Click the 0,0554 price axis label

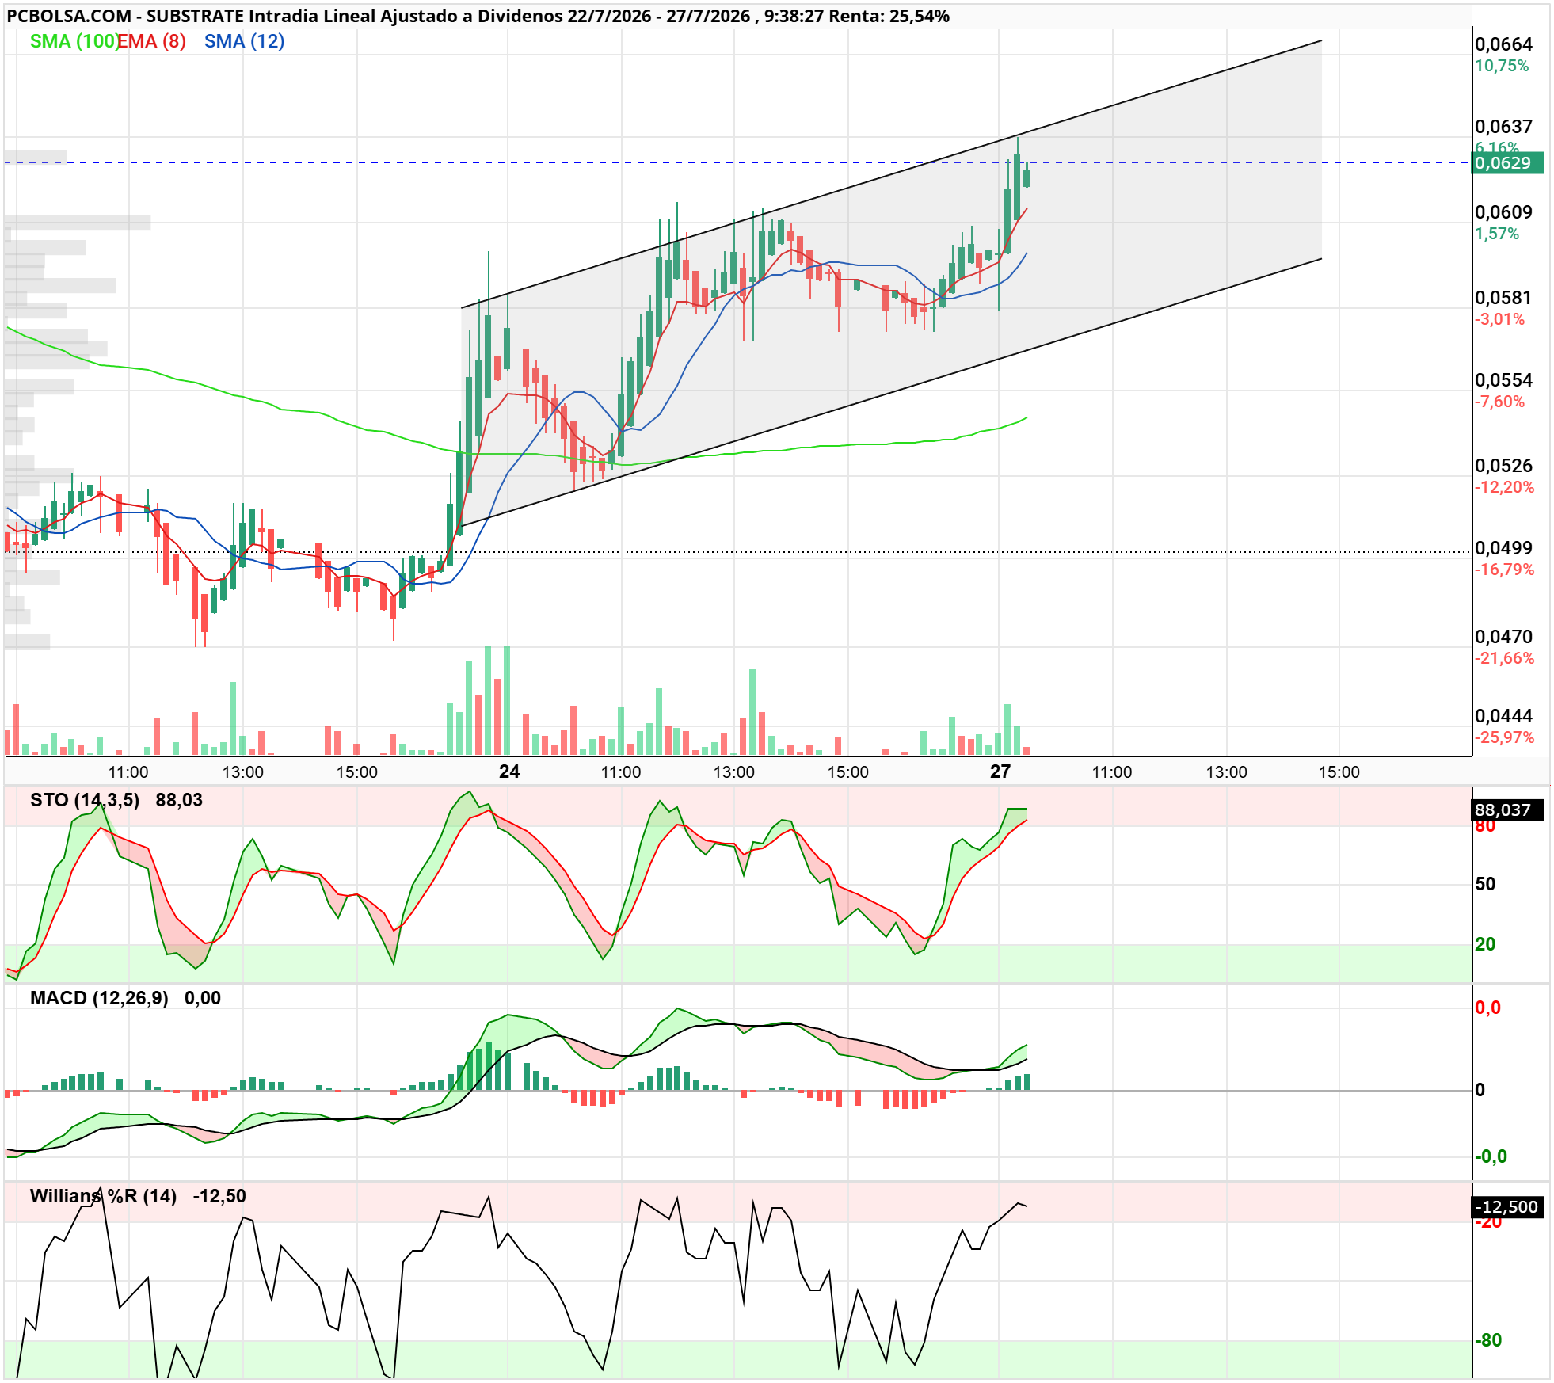tap(1503, 380)
